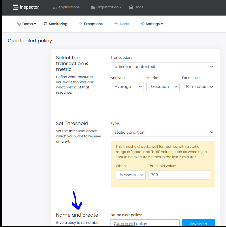The width and height of the screenshot is (226, 227).
Task: Click the Alerts pulse icon
Action: 116,24
